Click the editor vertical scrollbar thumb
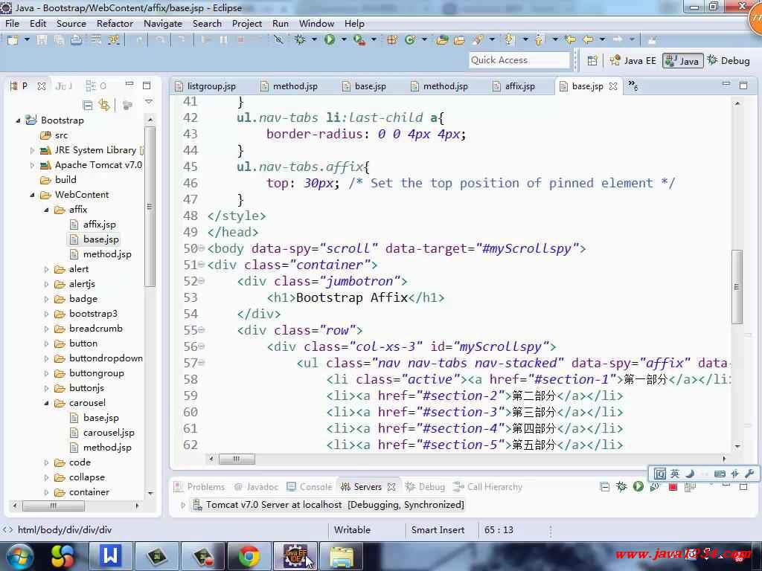762x571 pixels. point(737,286)
